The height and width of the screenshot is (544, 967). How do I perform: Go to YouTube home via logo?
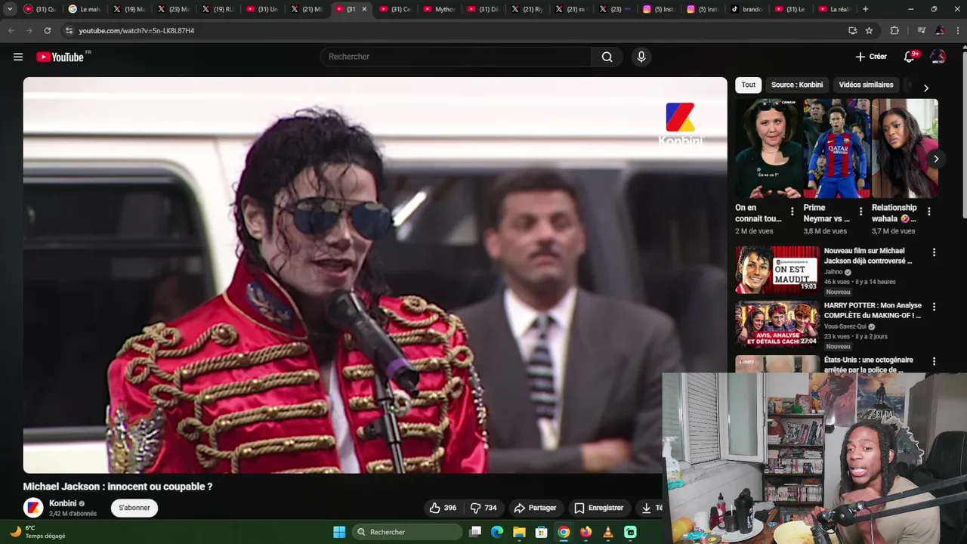tap(60, 57)
